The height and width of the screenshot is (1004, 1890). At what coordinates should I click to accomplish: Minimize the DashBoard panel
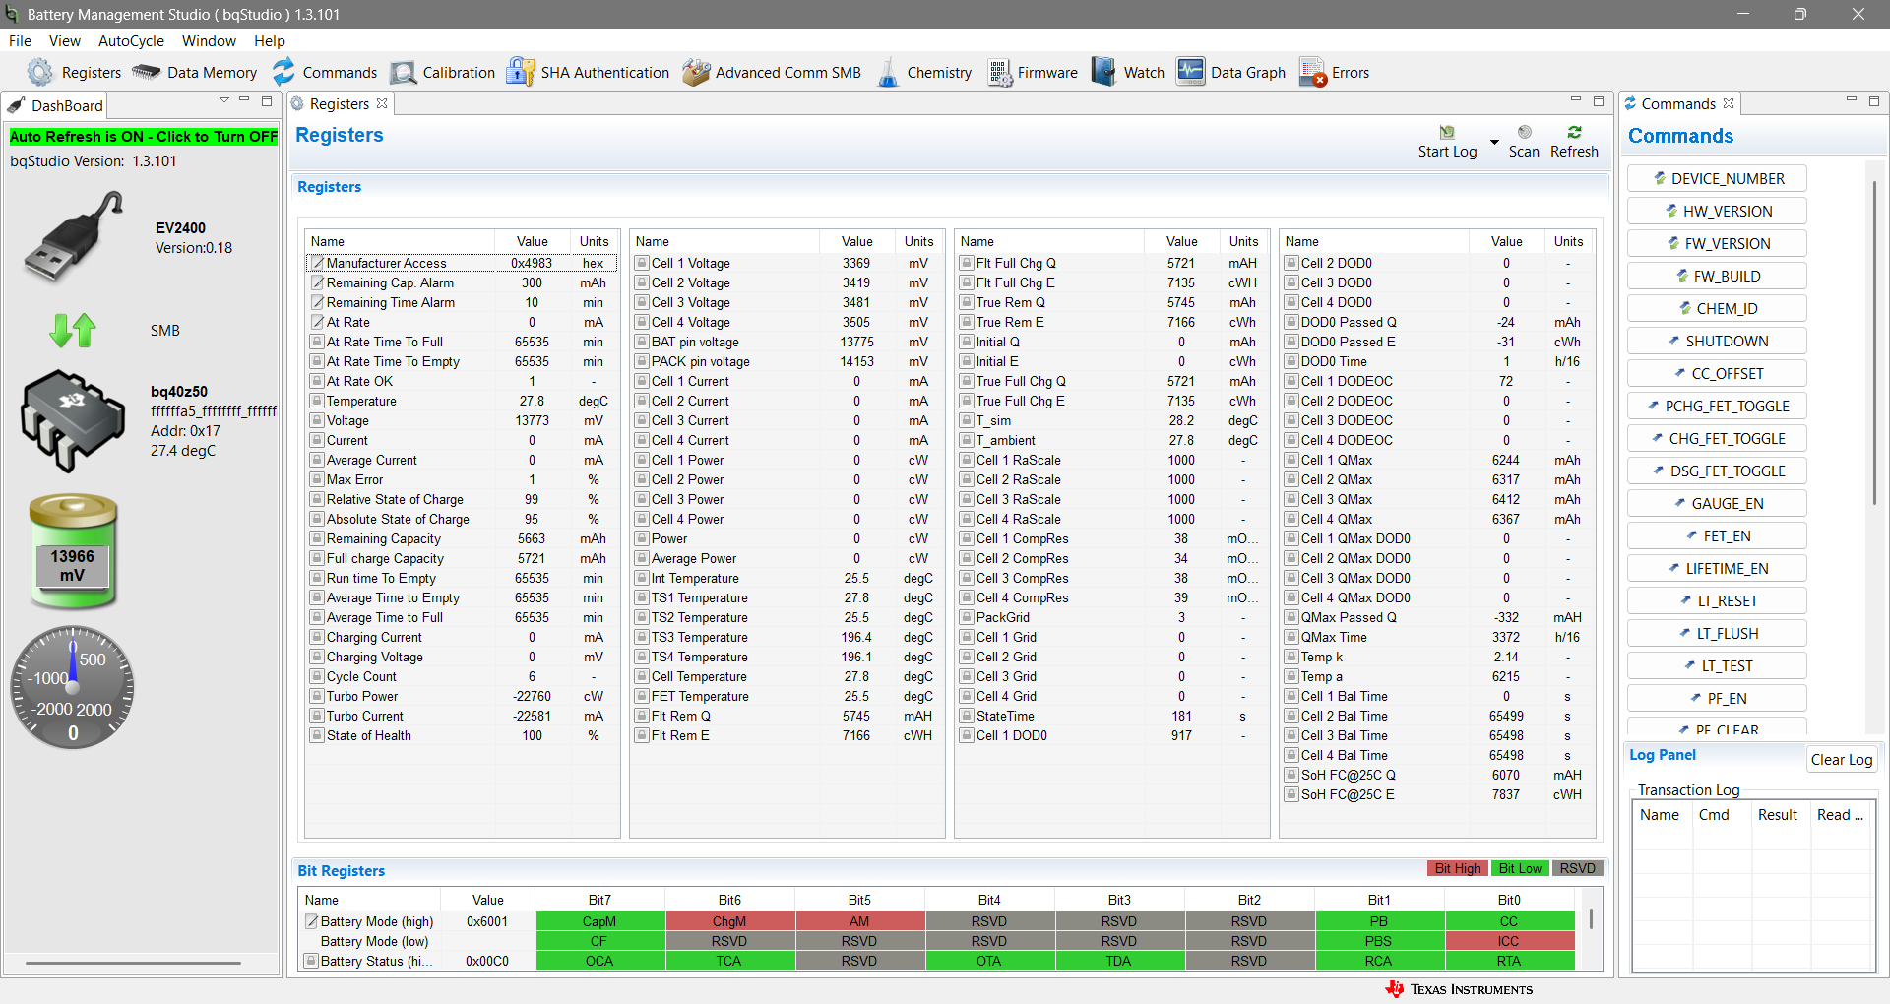click(244, 100)
